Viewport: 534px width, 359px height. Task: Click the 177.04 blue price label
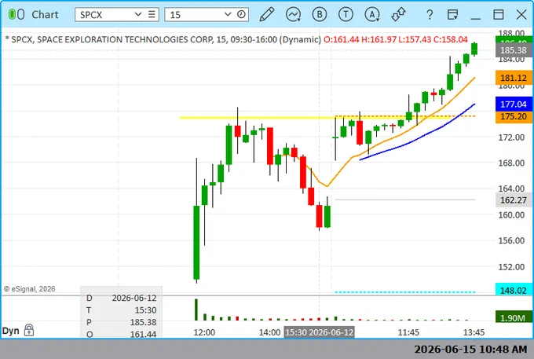click(x=514, y=104)
